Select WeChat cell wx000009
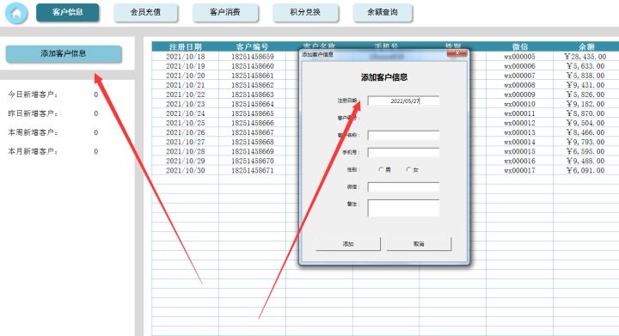619x336 pixels. (519, 95)
